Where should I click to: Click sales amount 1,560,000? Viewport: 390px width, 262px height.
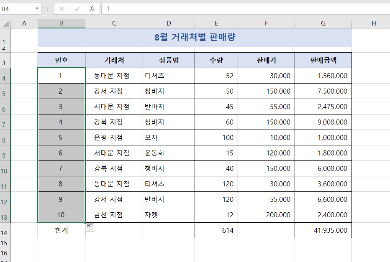(323, 76)
